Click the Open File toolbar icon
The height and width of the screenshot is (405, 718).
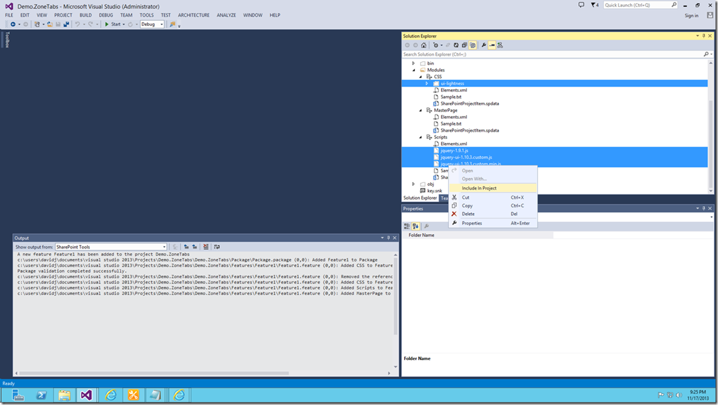[x=50, y=24]
